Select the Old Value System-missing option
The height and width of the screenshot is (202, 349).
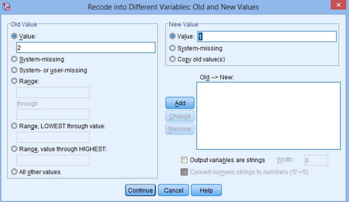(x=14, y=59)
